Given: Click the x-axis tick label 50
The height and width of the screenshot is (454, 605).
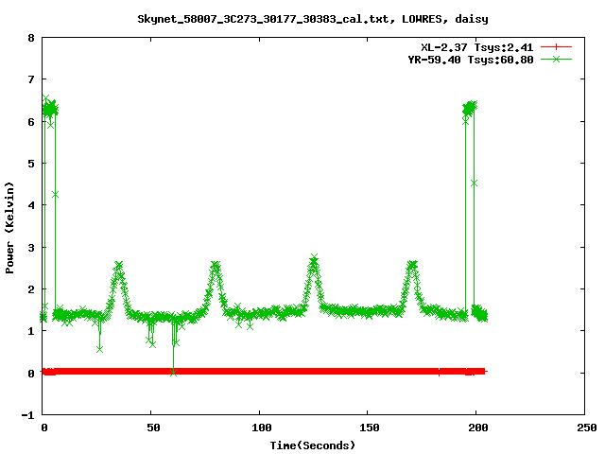Looking at the screenshot, I should pyautogui.click(x=153, y=428).
